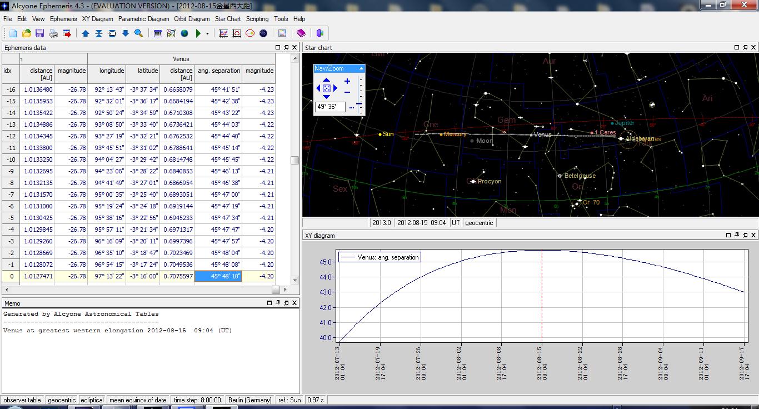Collapse the Nav/Zoom panel arrow
Image resolution: width=759 pixels, height=409 pixels.
click(x=361, y=68)
